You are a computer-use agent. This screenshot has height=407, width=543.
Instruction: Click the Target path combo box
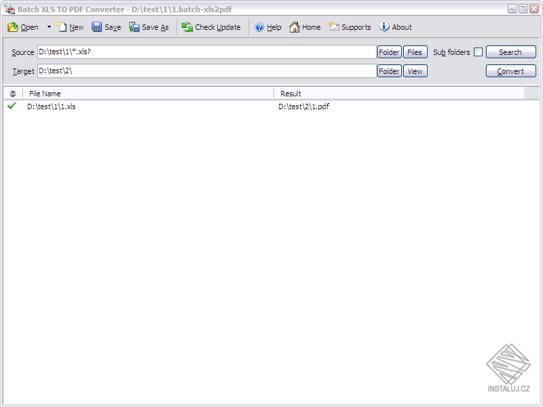point(204,71)
